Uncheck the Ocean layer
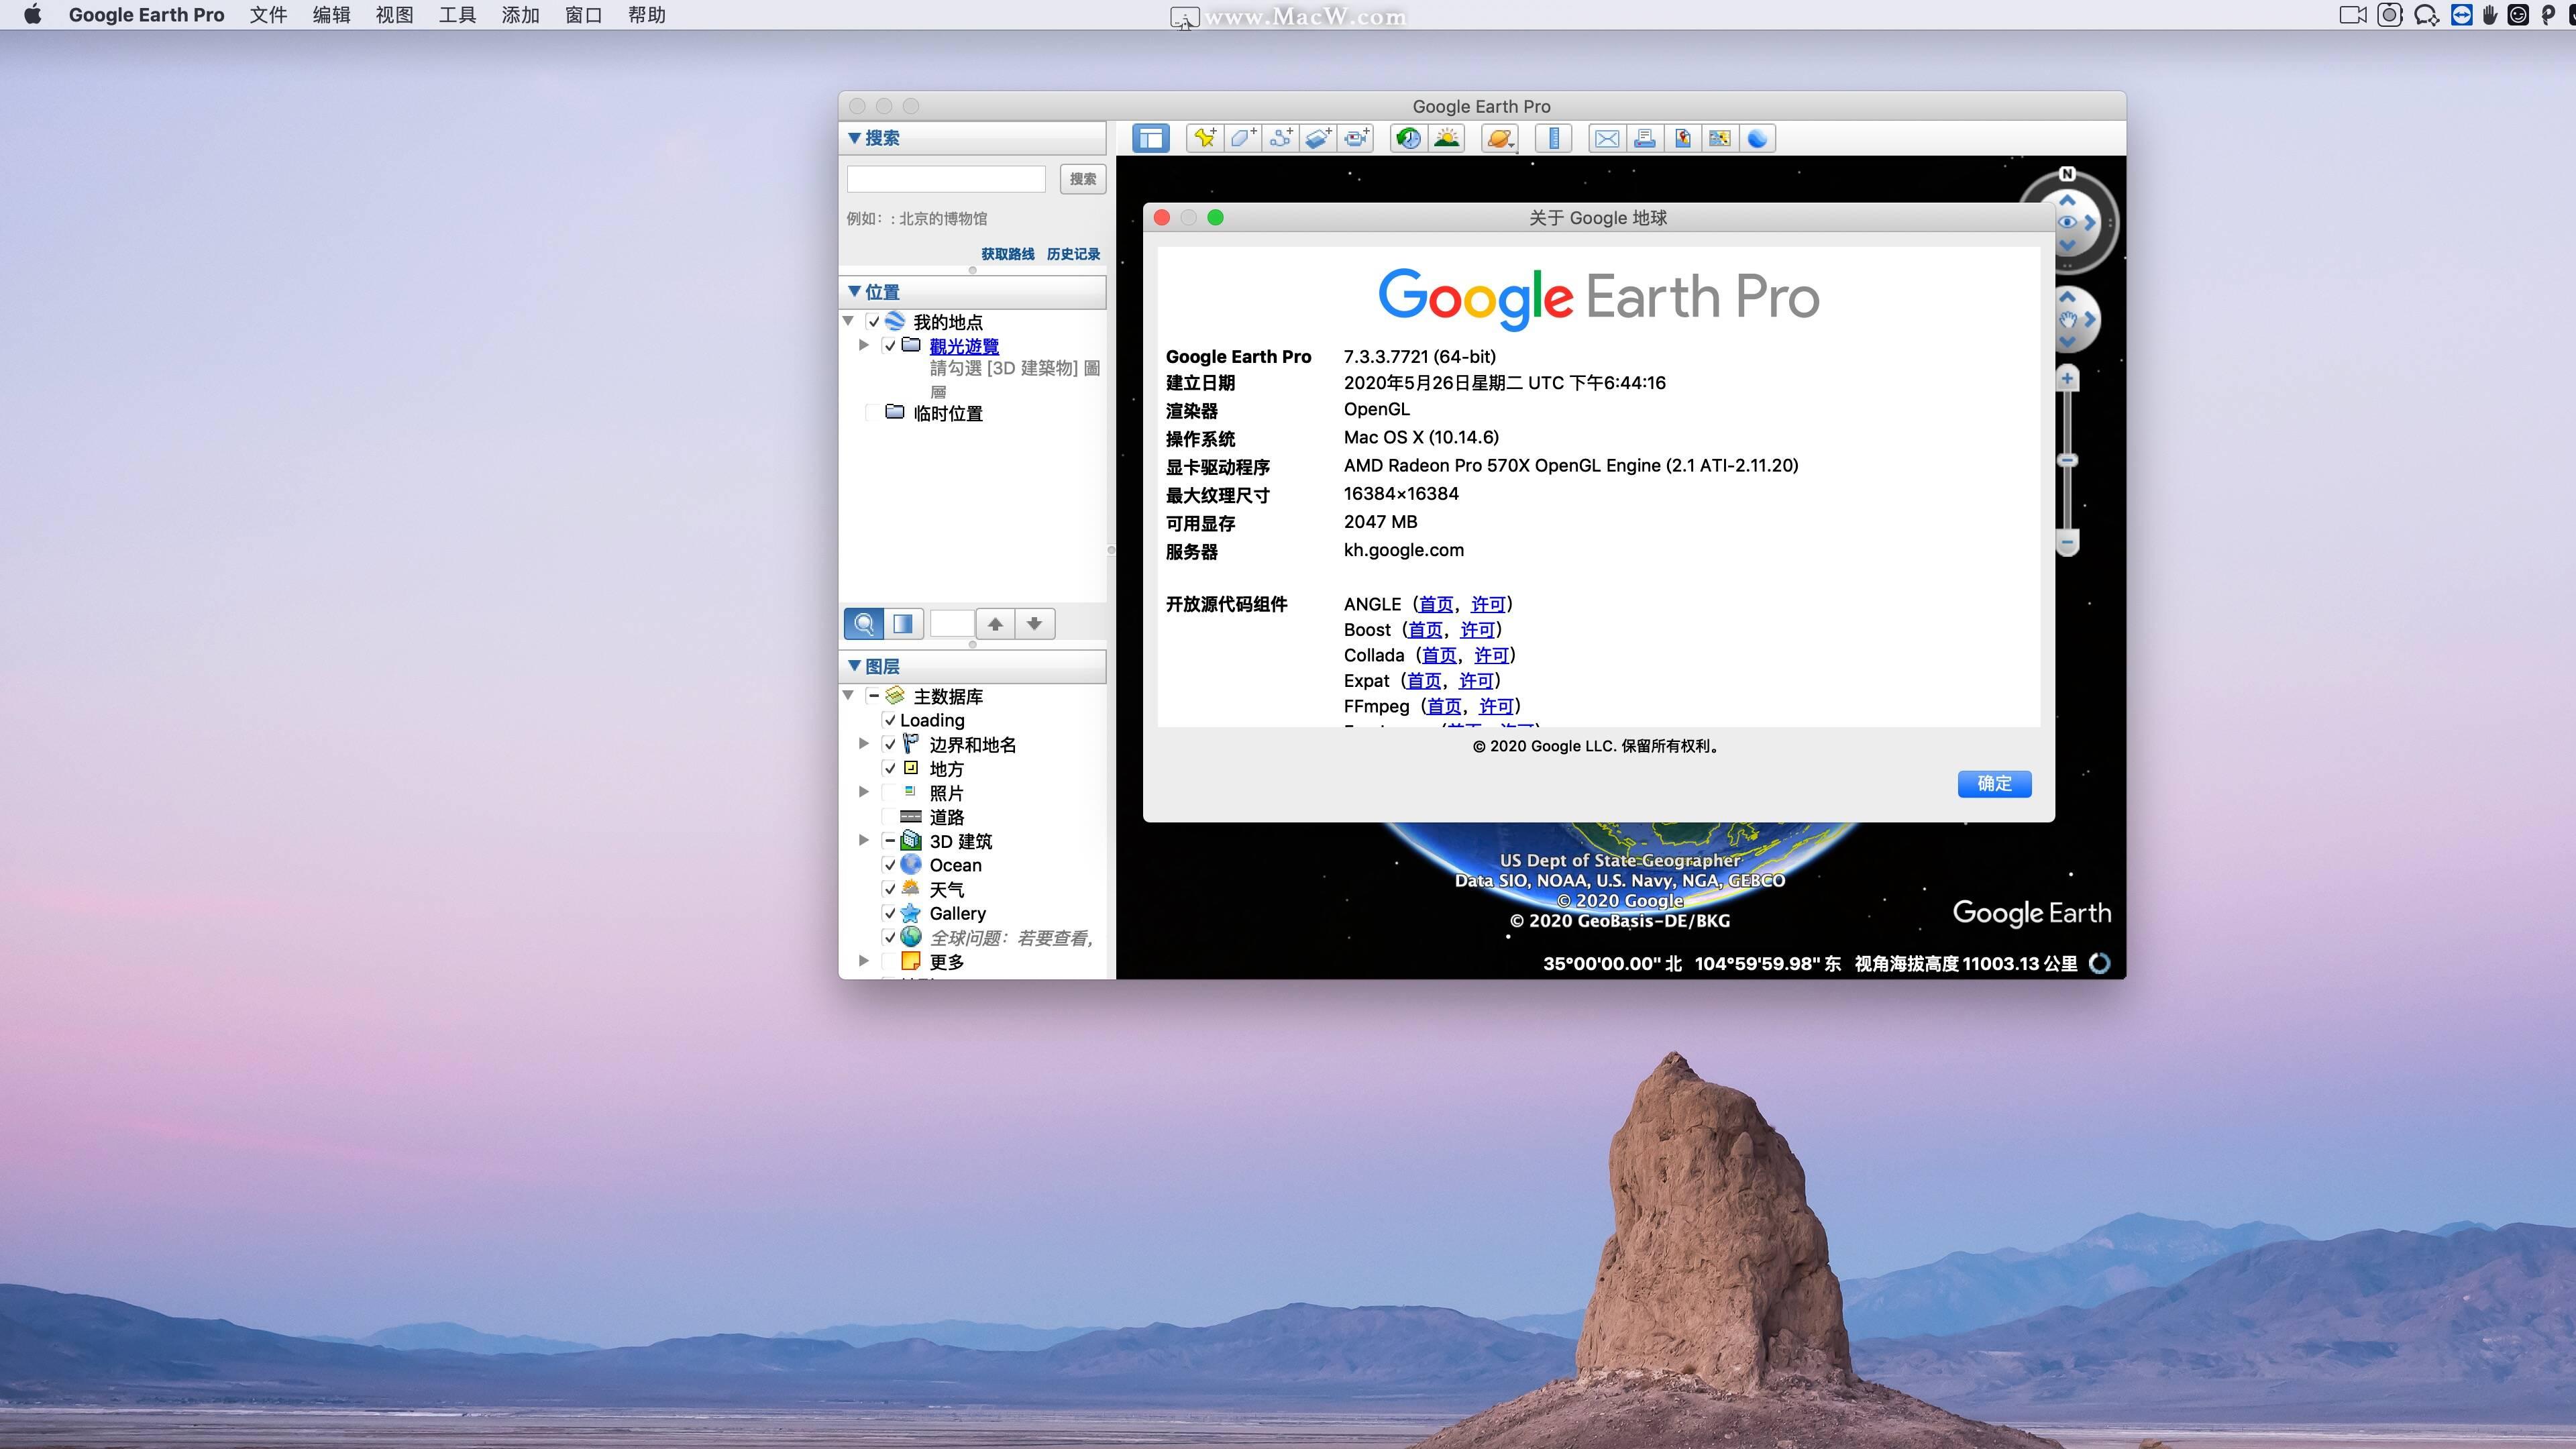The image size is (2576, 1449). 890,864
